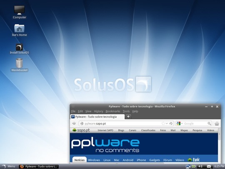Open the History menu in Firefox
This screenshot has width=225, height=169.
98,111
